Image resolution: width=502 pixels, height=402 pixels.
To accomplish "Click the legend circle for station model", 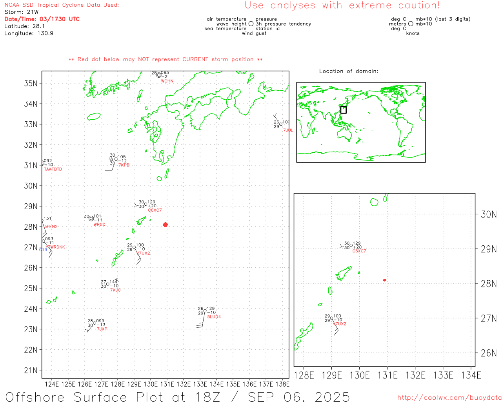I will pos(251,24).
